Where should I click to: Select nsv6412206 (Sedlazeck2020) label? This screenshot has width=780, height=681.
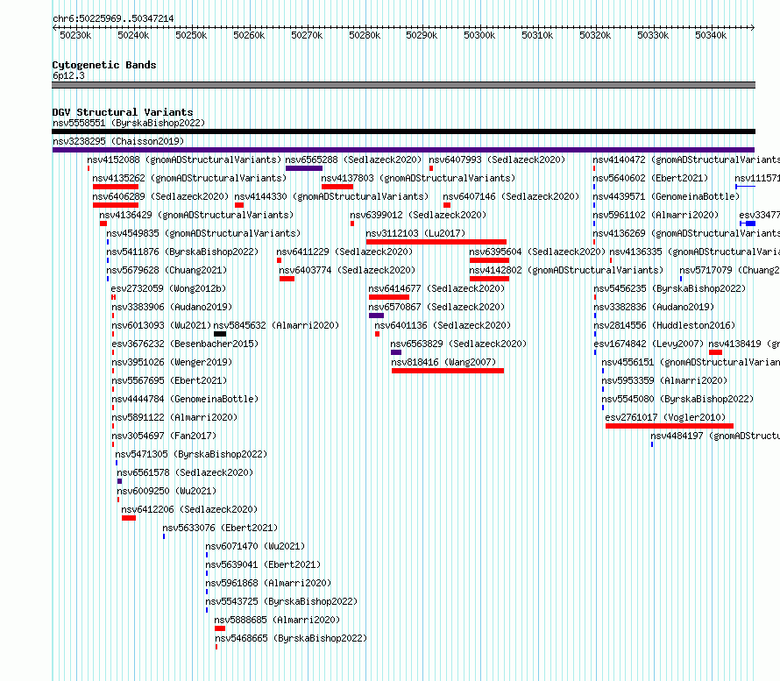(x=189, y=509)
